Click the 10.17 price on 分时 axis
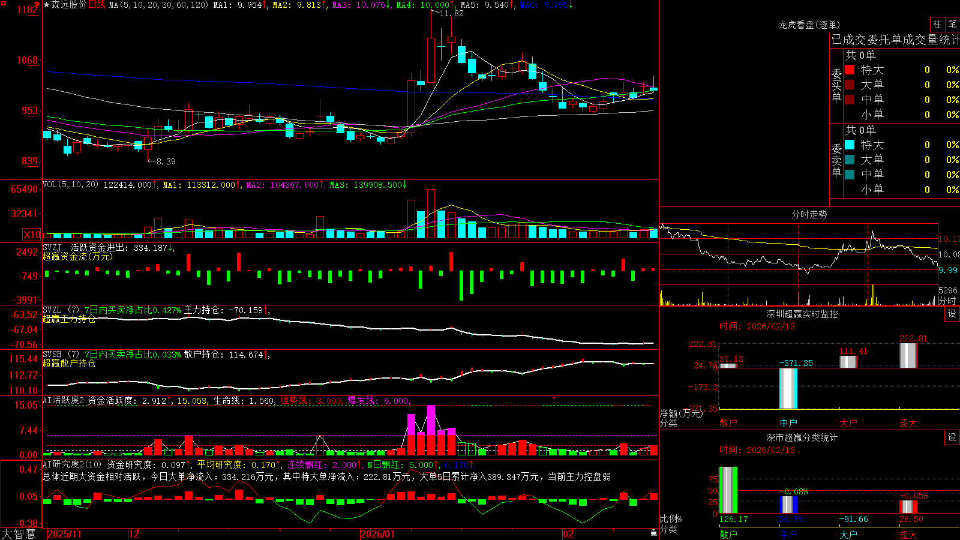This screenshot has width=960, height=540. (949, 239)
